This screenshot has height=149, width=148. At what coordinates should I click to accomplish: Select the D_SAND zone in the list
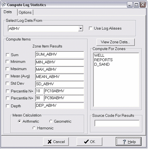pos(102,64)
